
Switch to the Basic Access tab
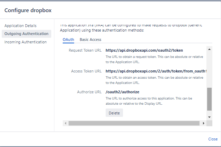(90, 40)
